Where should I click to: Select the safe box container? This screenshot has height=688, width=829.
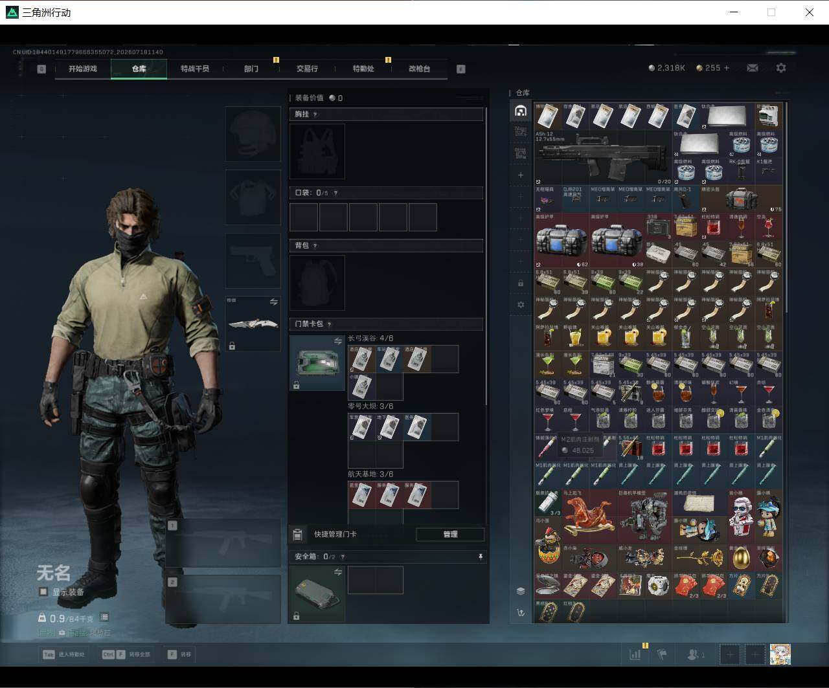point(317,594)
